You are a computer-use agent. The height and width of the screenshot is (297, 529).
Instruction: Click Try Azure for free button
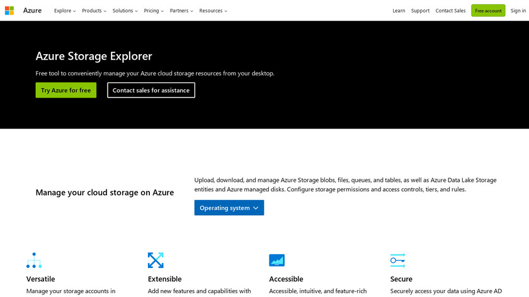coord(65,90)
